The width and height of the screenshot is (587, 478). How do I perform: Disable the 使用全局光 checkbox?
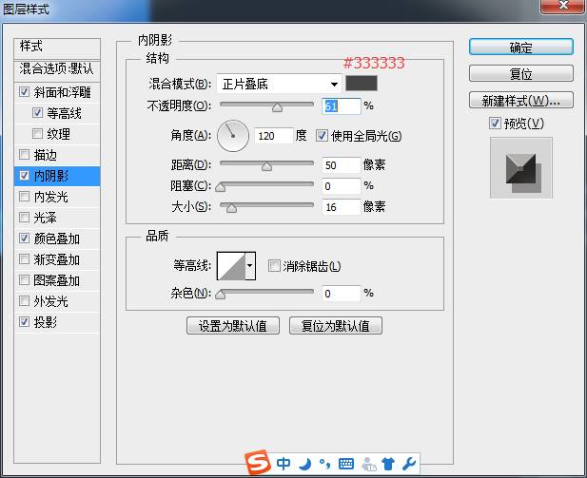point(322,136)
